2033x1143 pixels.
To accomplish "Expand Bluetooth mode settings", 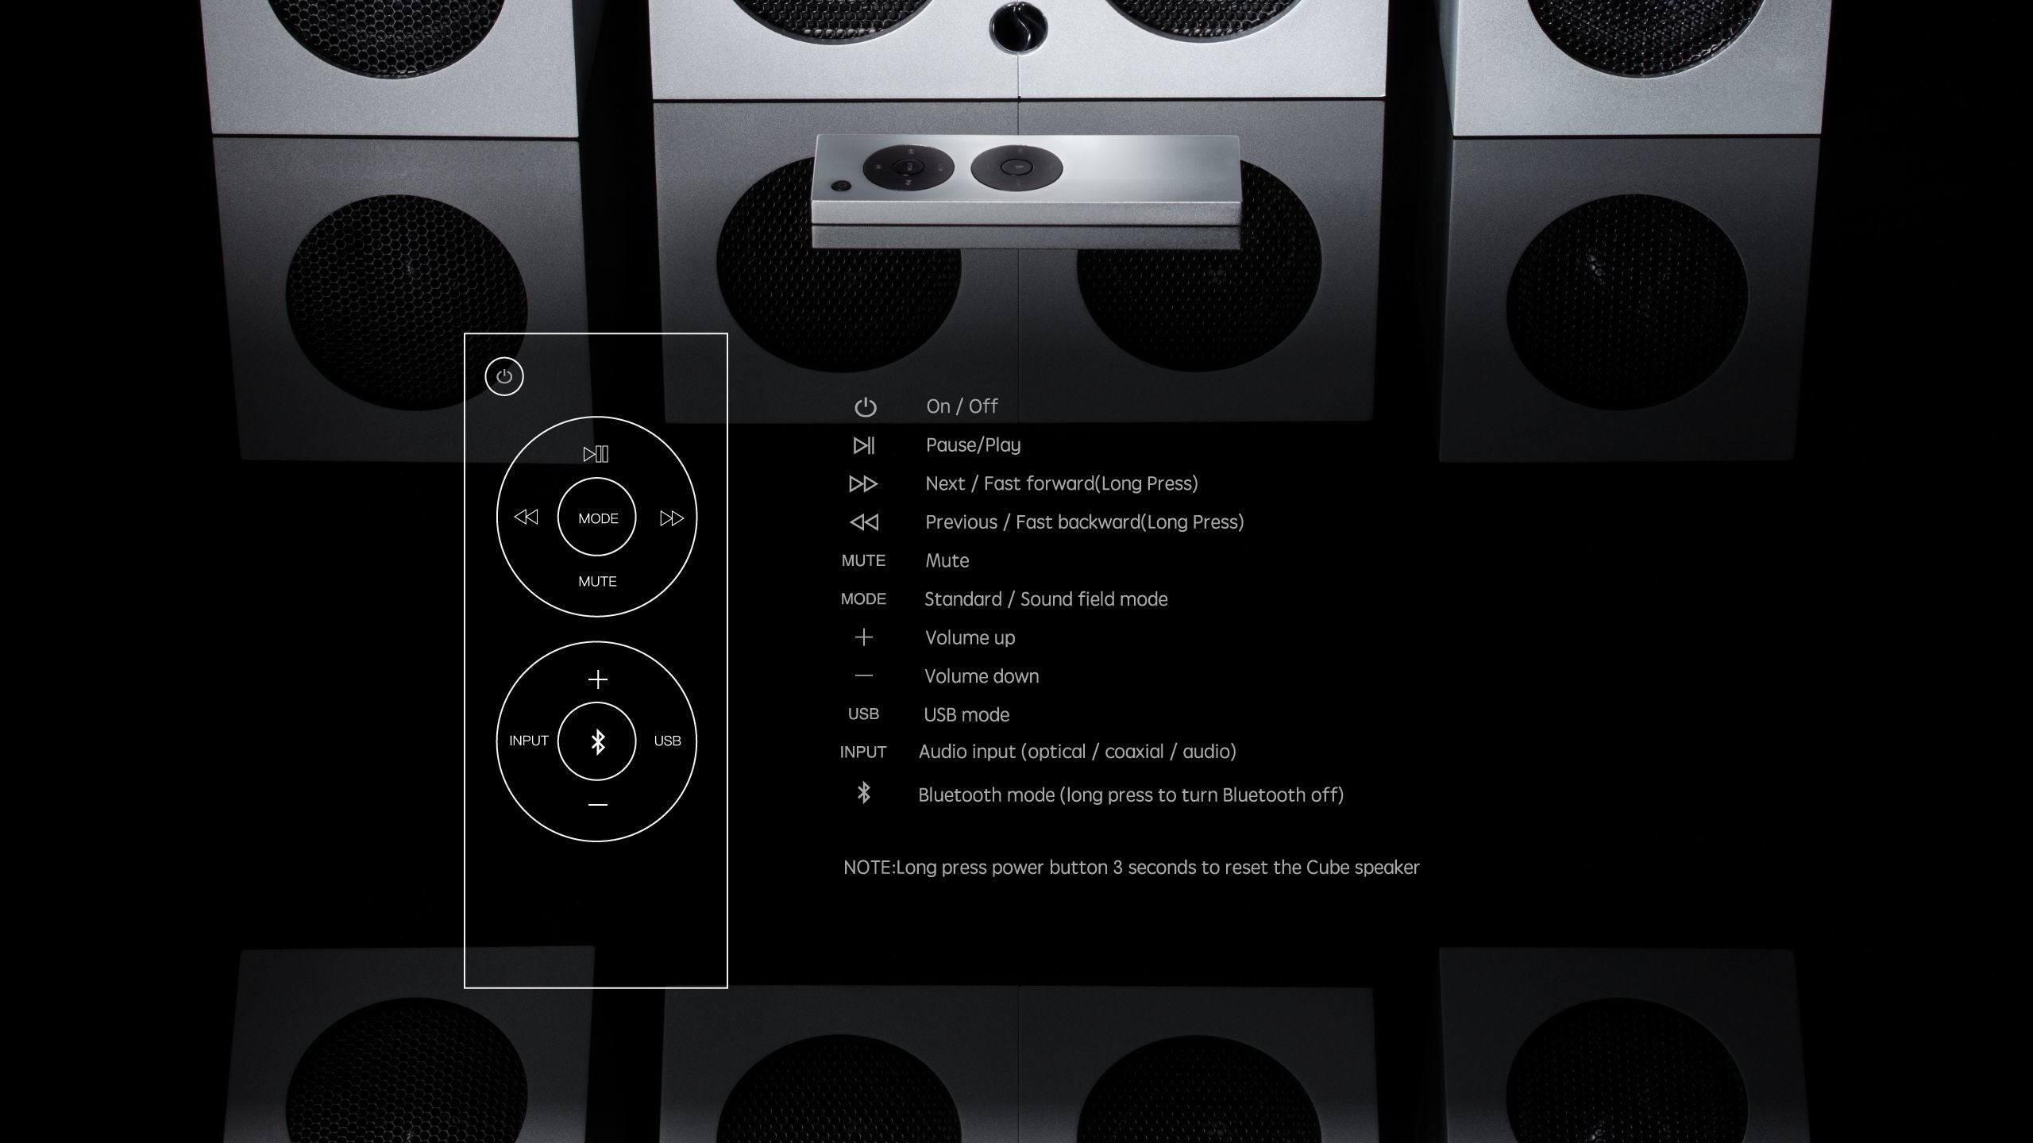I will pyautogui.click(x=863, y=793).
